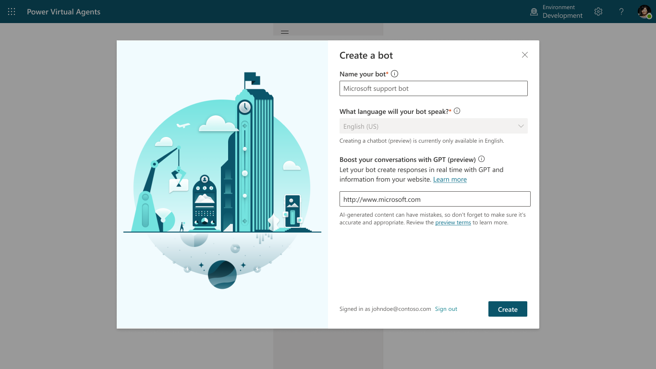Screen dimensions: 656x369
Task: Open the Settings gear in header
Action: pos(598,12)
